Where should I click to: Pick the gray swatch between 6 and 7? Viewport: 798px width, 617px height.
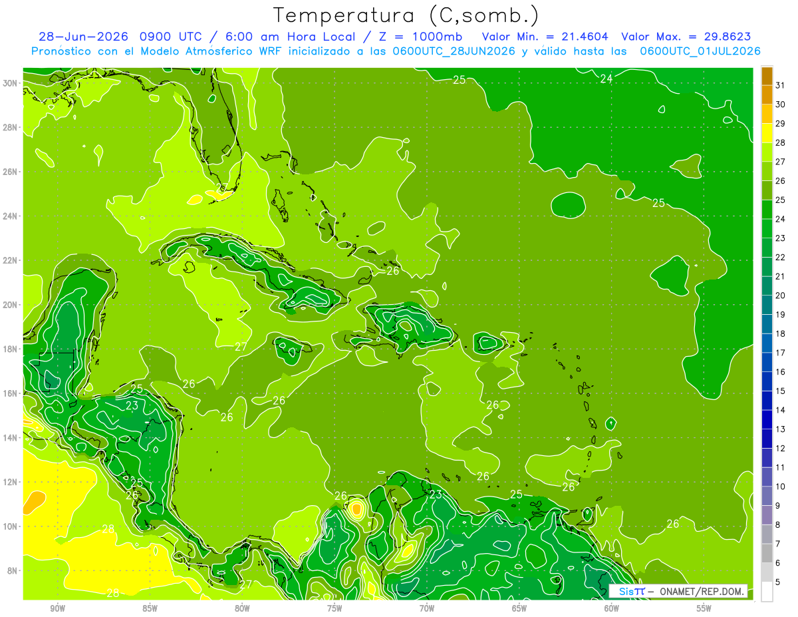[x=766, y=553]
